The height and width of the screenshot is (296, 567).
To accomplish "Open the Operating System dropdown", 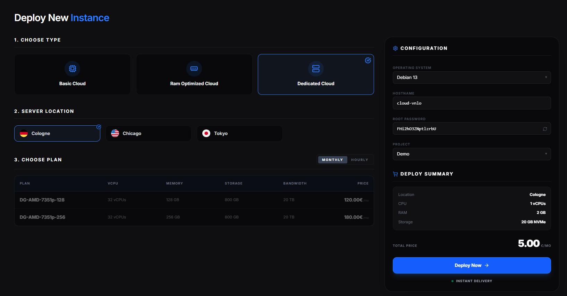I will tap(471, 78).
